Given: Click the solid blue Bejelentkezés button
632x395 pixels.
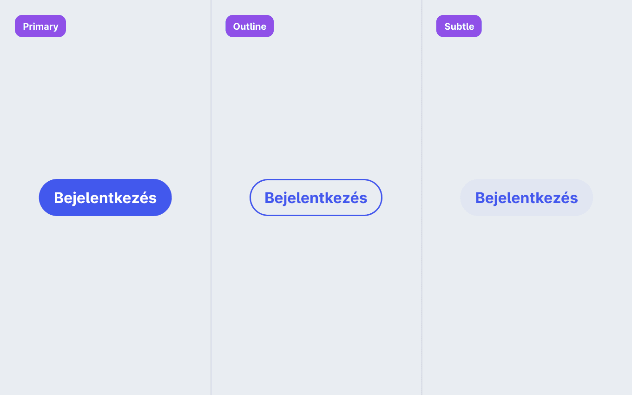Looking at the screenshot, I should pos(105,197).
